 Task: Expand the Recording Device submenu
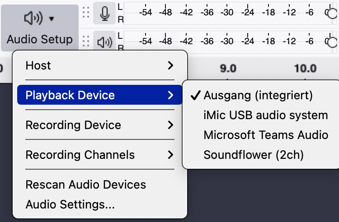(x=99, y=125)
